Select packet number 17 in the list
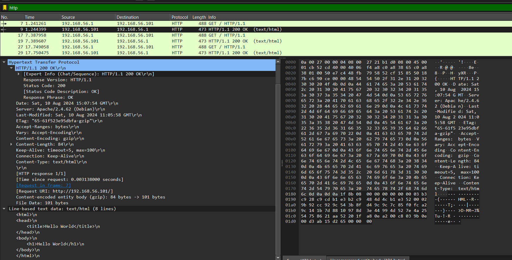This screenshot has width=512, height=260. [x=256, y=35]
